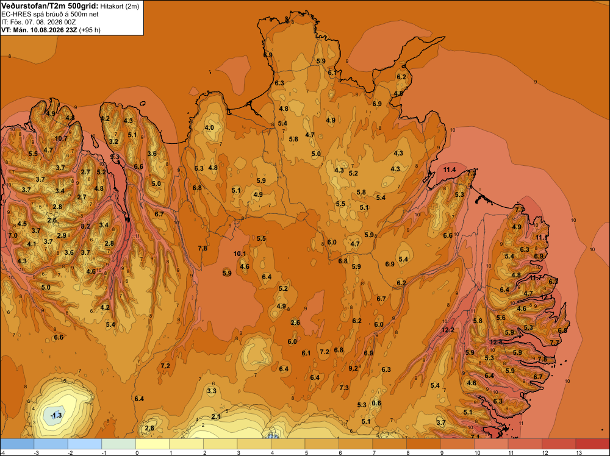This screenshot has height=456, width=610.
Task: Click the -1.3 temperature label on the glacier
Action: [56, 415]
